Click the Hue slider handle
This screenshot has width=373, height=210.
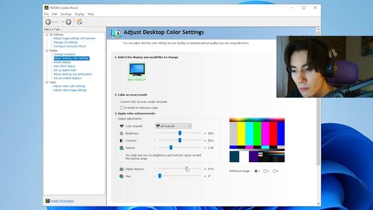click(x=160, y=176)
